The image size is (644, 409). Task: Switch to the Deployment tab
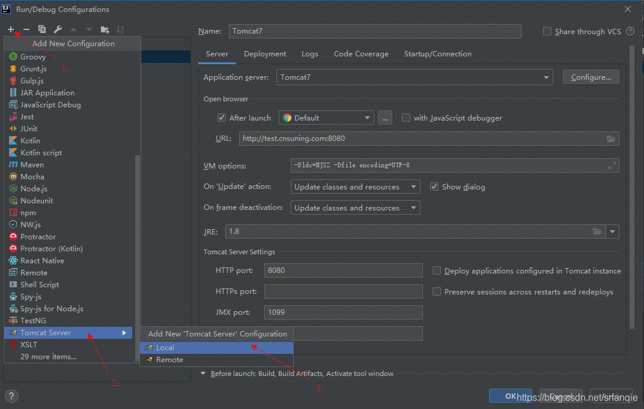[265, 54]
